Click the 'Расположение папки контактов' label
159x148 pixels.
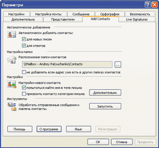[x=42, y=57]
